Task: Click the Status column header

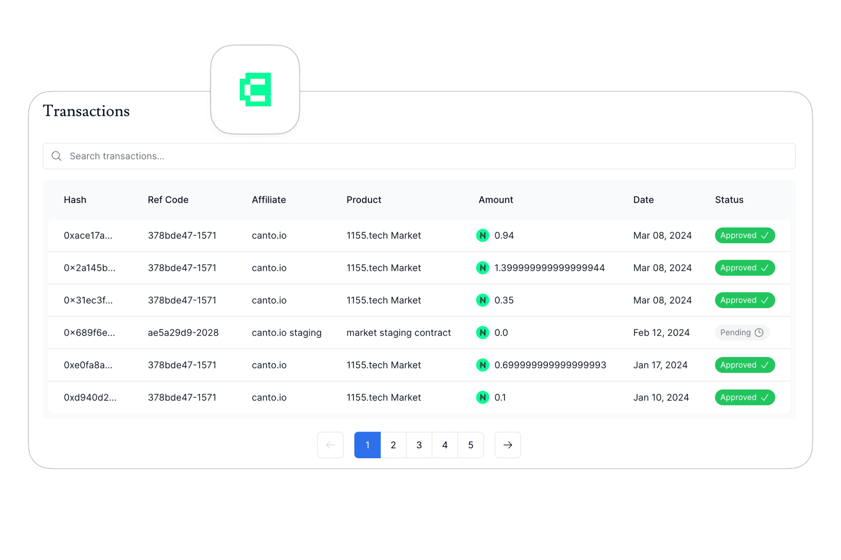Action: (x=729, y=200)
